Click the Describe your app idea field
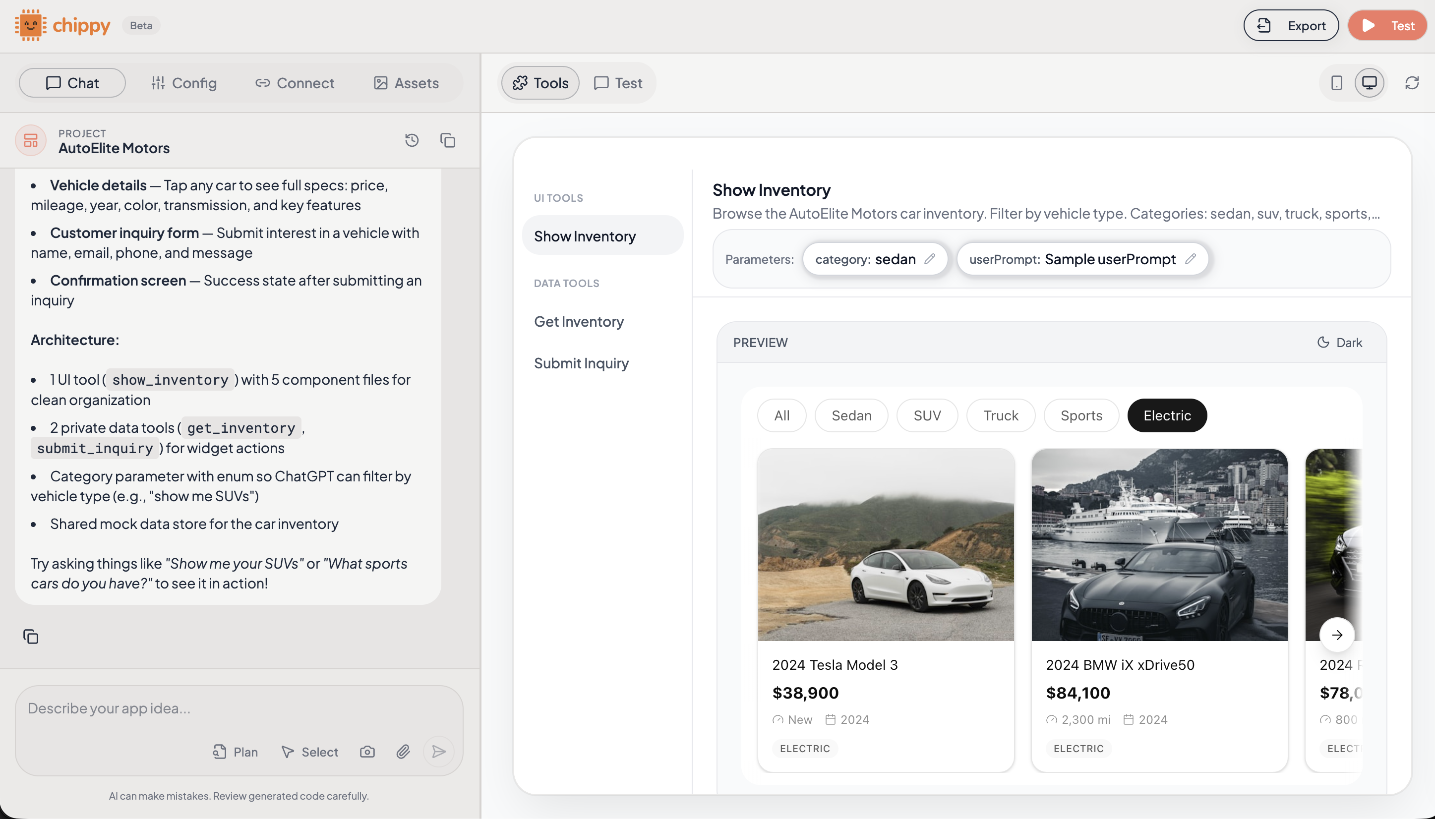The height and width of the screenshot is (819, 1435). pos(239,709)
